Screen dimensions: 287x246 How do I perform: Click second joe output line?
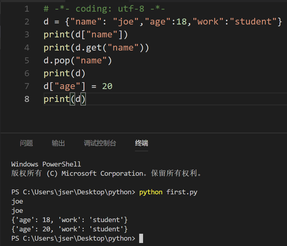(17, 210)
